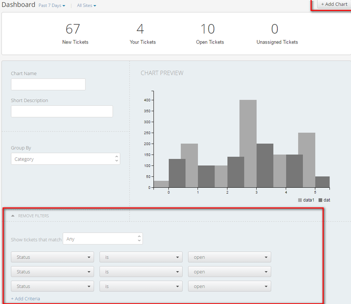The height and width of the screenshot is (304, 351).
Task: Click the Short Description input field
Action: click(61, 111)
